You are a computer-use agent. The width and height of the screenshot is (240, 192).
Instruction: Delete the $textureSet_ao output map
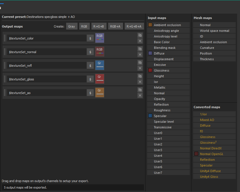coord(140,95)
